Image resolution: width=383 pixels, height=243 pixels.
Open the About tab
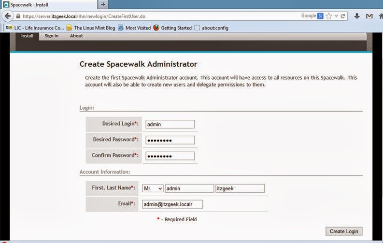[x=76, y=36]
